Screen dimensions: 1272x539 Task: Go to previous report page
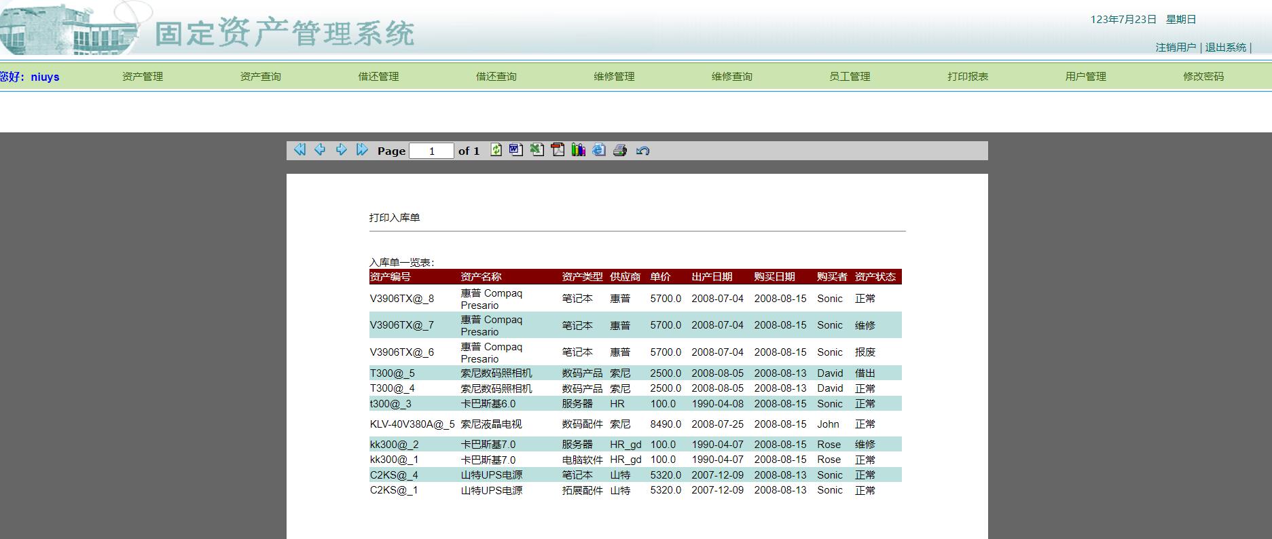coord(320,150)
